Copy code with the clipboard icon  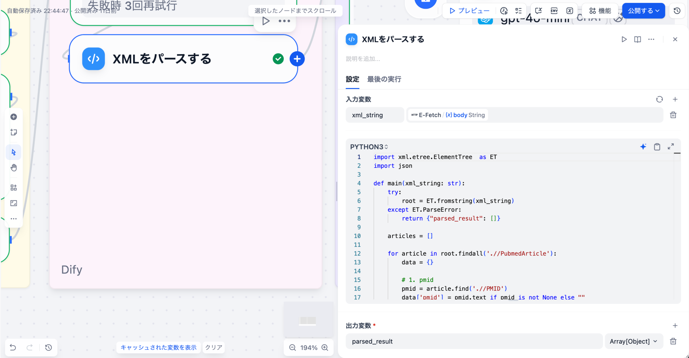tap(657, 147)
